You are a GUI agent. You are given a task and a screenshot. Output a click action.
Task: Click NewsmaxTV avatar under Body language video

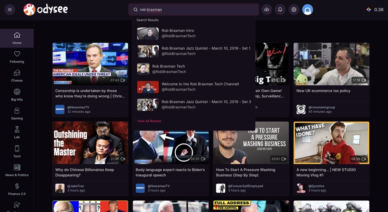coord(140,188)
